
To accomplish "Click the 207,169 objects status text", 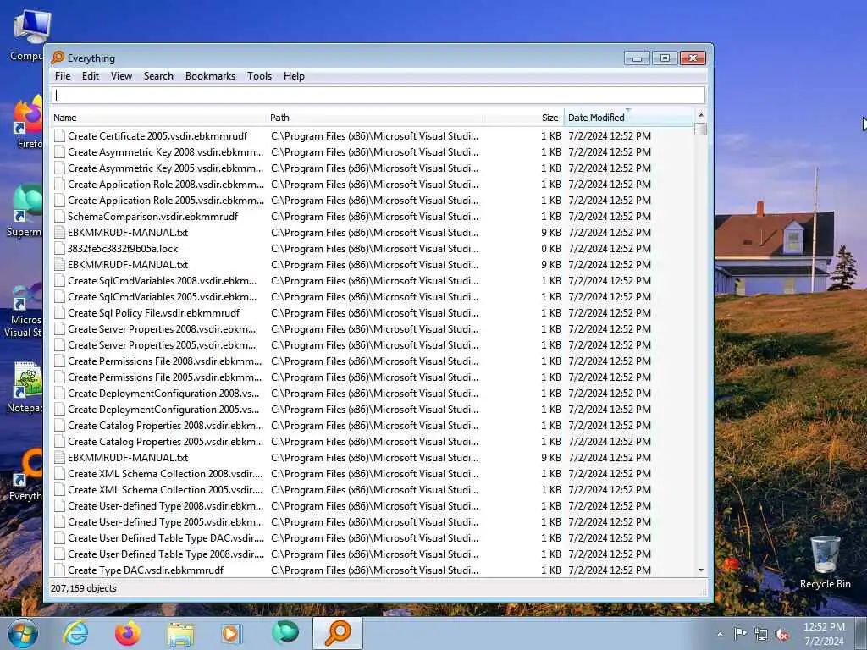I will (x=84, y=589).
